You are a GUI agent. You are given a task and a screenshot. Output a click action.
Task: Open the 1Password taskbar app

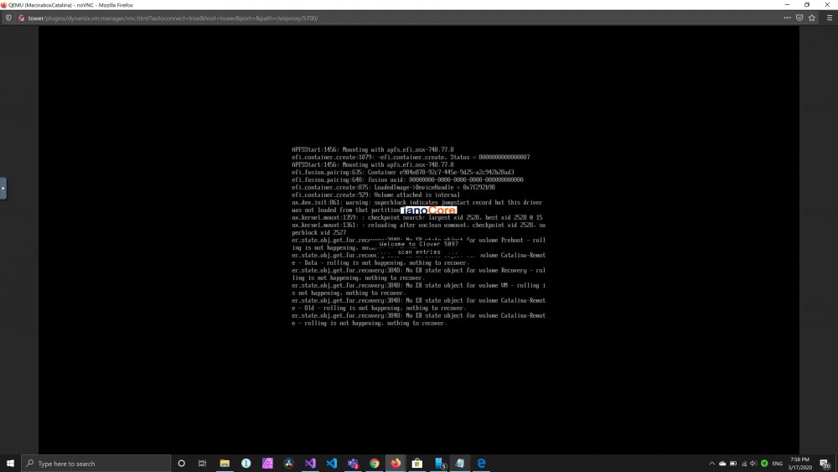coord(246,464)
